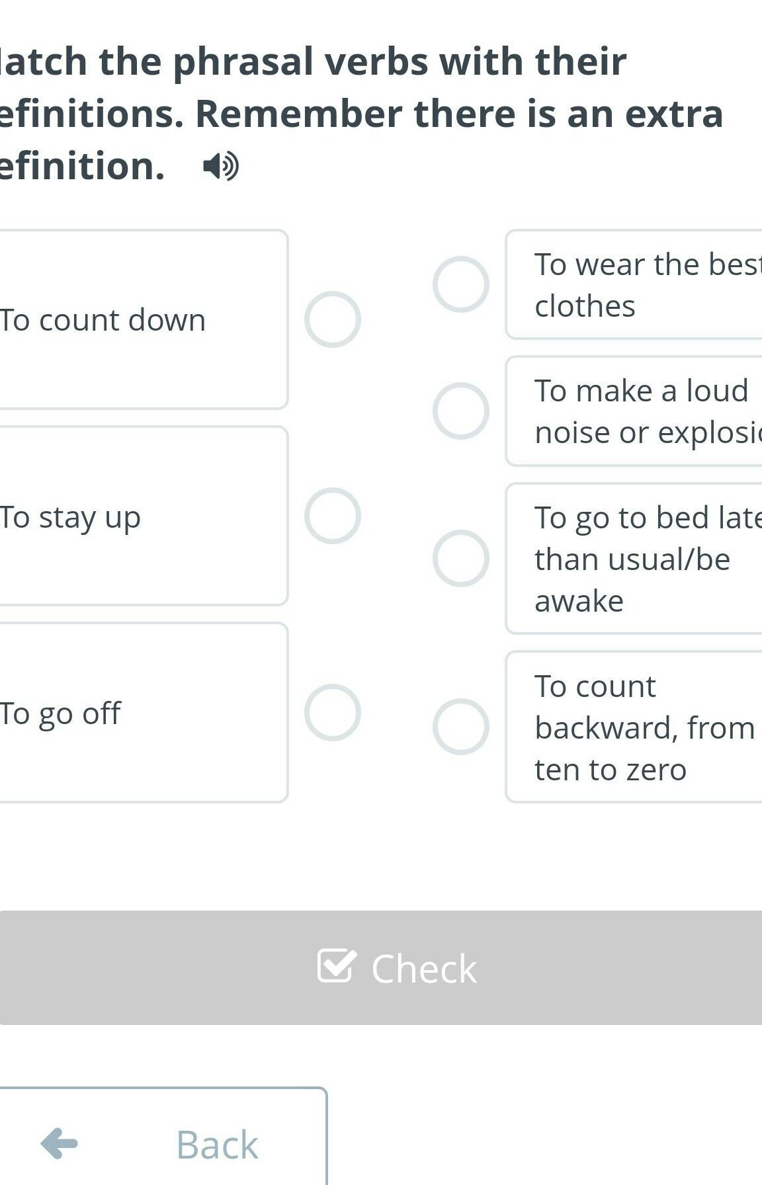Click the 'To count down' card

tap(144, 319)
